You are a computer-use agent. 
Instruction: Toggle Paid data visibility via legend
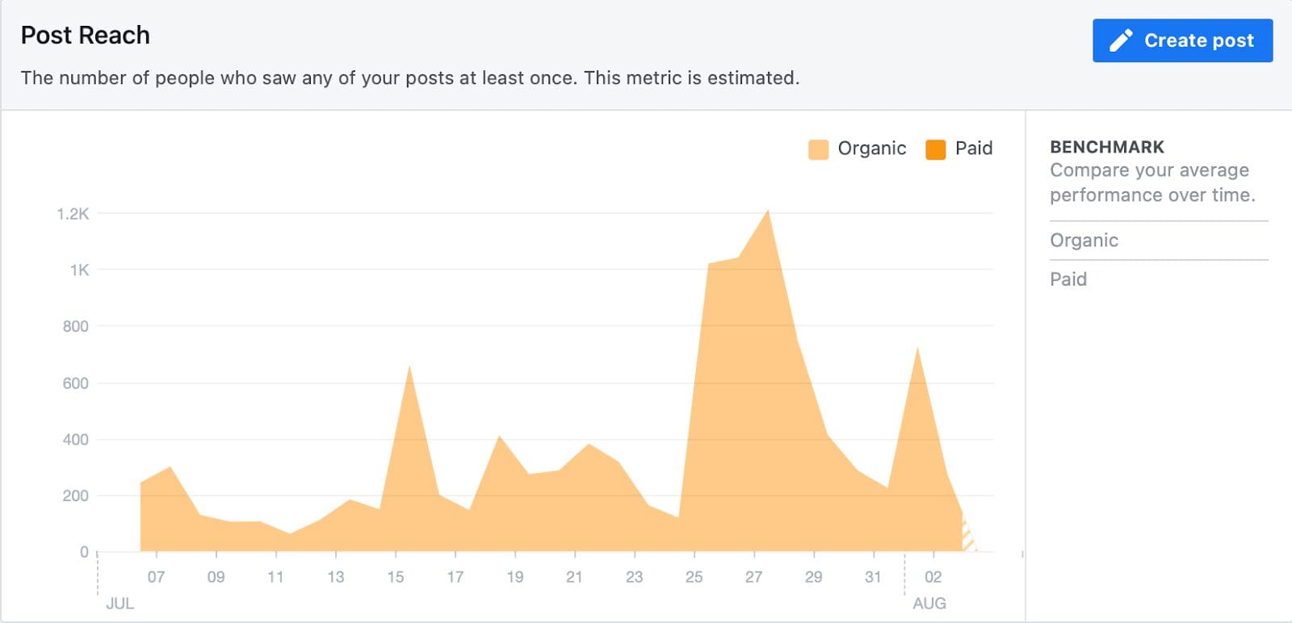tap(973, 148)
